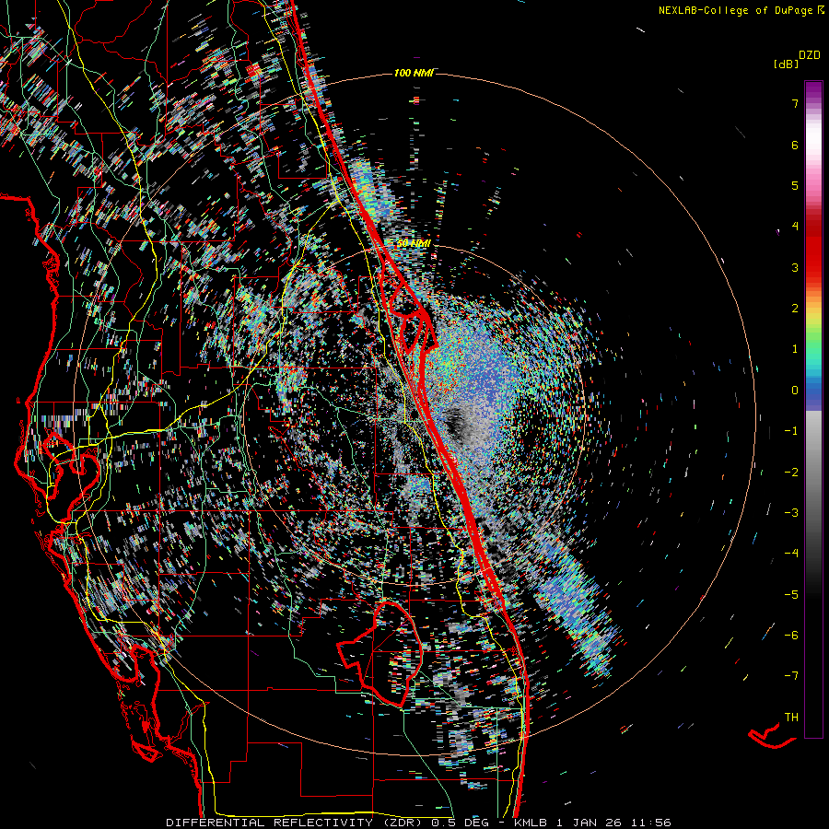Click the DZD legend title
The width and height of the screenshot is (829, 829).
point(810,55)
